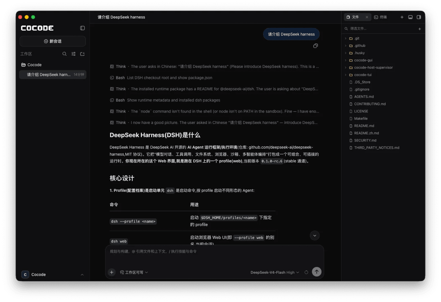Click COCODE logo in sidebar
Viewport: 441px width, 302px height.
(x=37, y=28)
